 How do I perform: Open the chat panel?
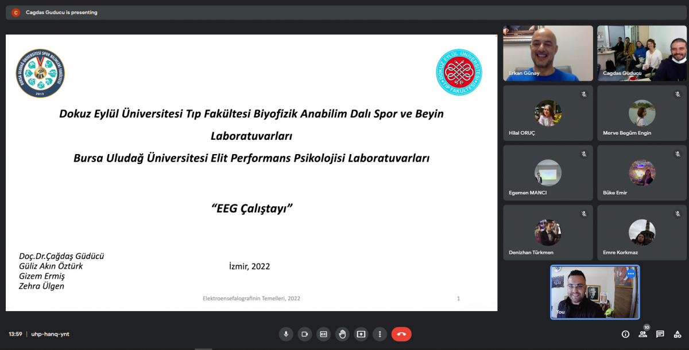(660, 334)
